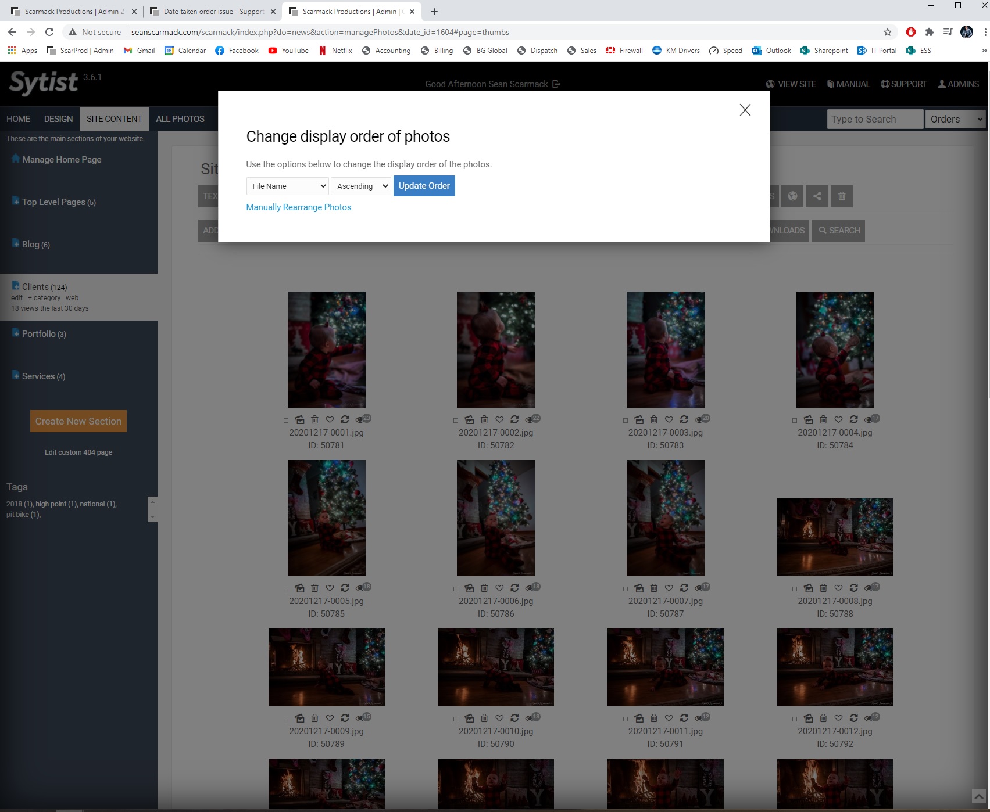Open the DESIGN menu item
Image resolution: width=990 pixels, height=812 pixels.
(x=59, y=119)
